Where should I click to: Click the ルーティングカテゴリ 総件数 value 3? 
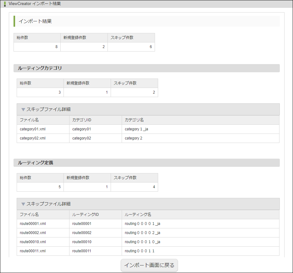pos(40,92)
